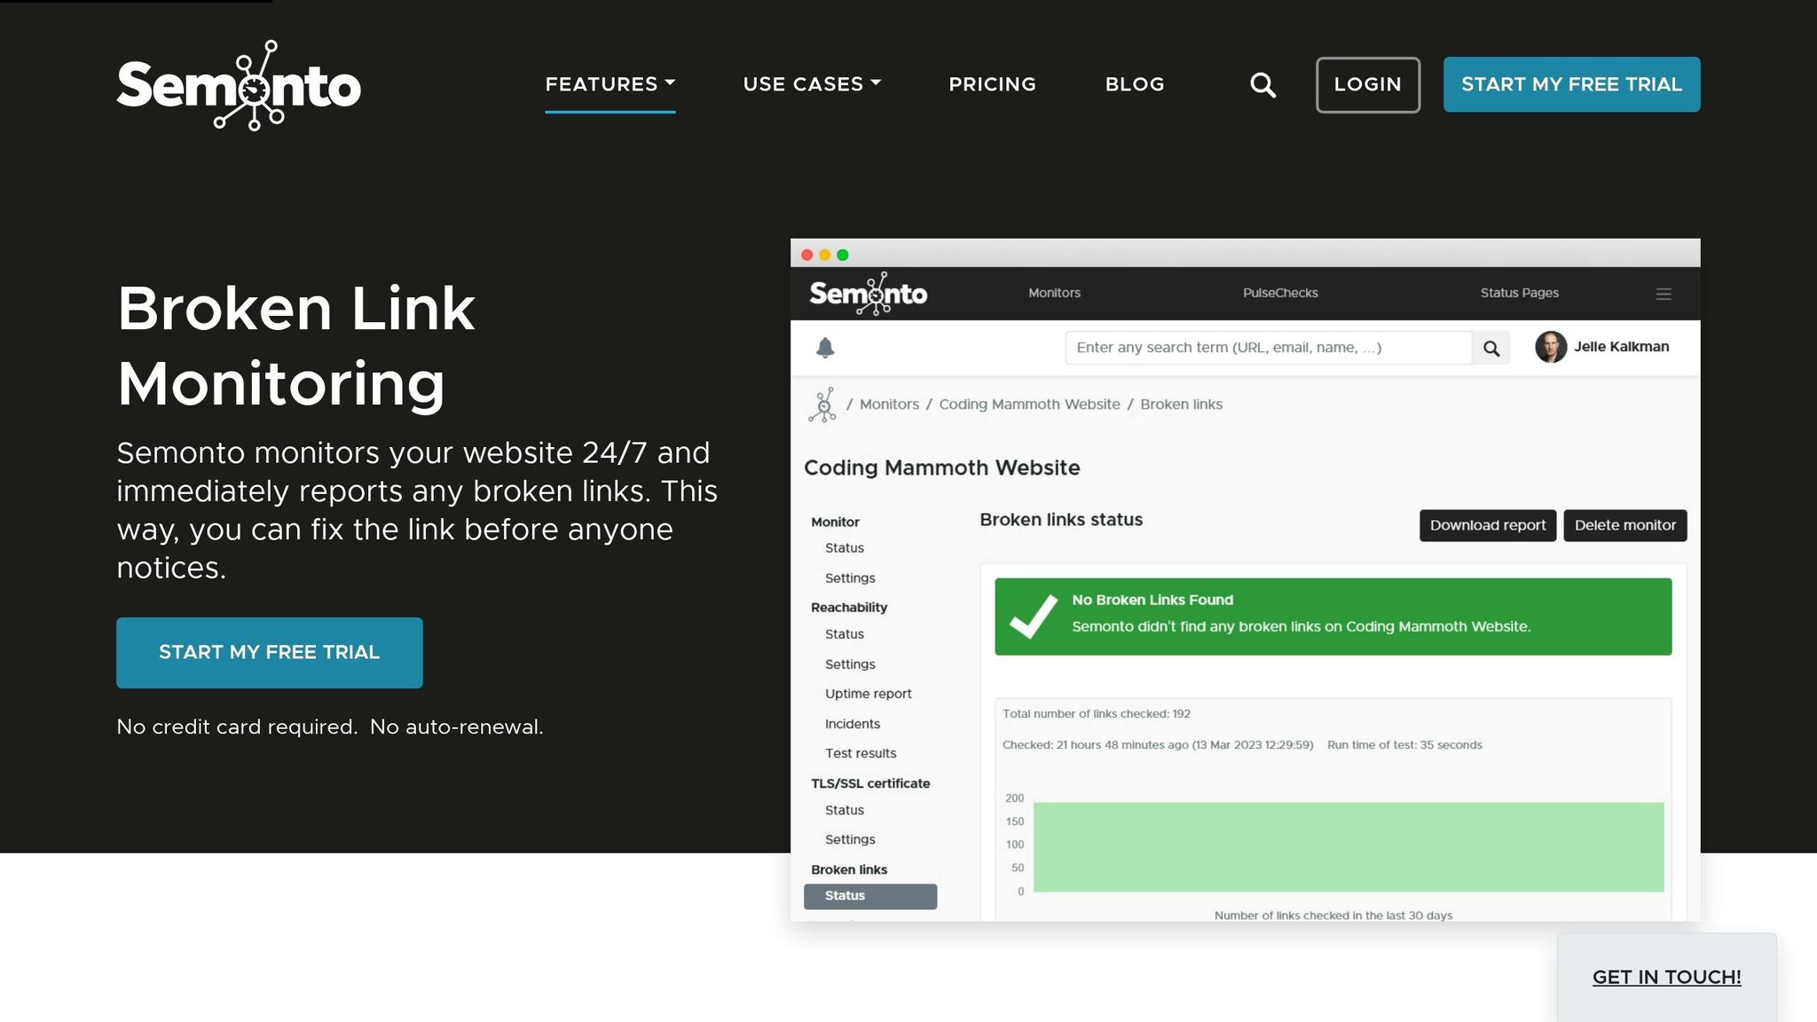This screenshot has width=1817, height=1022.
Task: Click the notification bell in the dashboard preview
Action: click(x=825, y=348)
